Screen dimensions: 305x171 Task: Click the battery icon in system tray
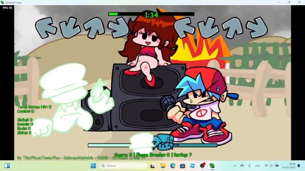(x=277, y=166)
